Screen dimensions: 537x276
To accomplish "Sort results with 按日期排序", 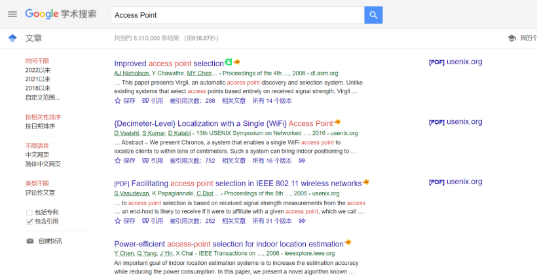I will pyautogui.click(x=40, y=126).
